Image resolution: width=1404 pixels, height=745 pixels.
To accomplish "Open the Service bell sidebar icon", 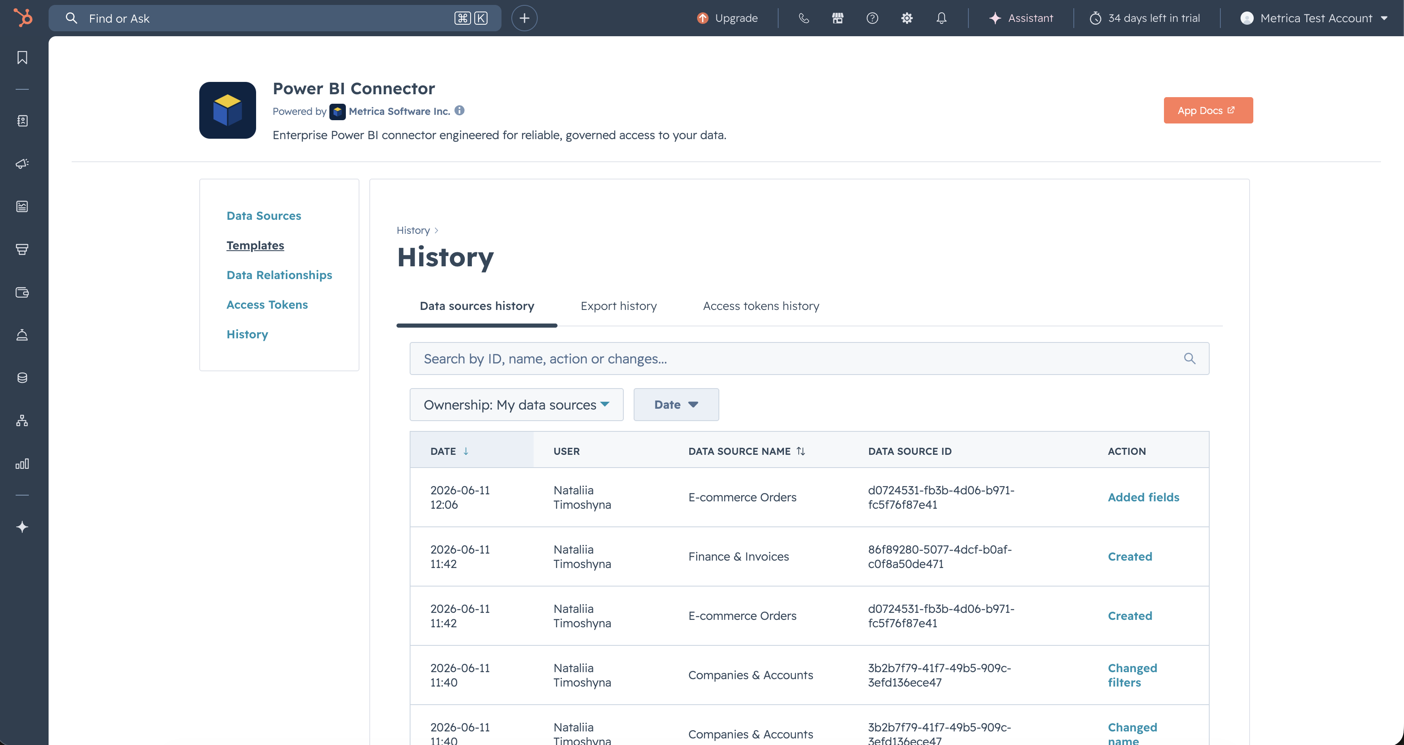I will click(x=22, y=335).
